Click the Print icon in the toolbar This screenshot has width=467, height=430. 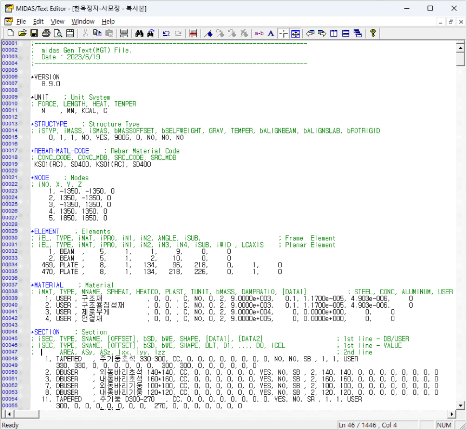46,33
